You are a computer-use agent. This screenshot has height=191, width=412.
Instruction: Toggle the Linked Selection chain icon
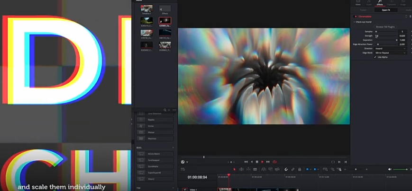pos(293,169)
